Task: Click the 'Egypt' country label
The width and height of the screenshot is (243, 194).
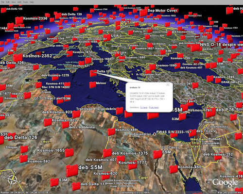Action: (x=143, y=178)
